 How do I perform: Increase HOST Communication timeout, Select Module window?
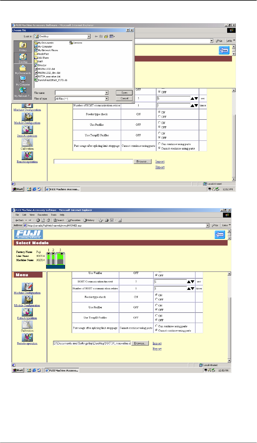[189, 282]
